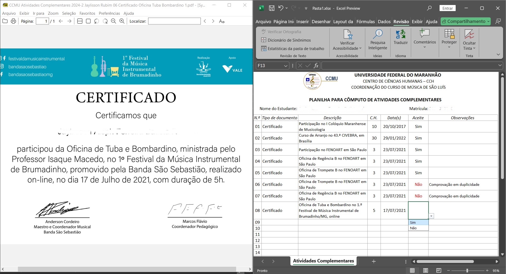Viewport: 506px width, 274px height.
Task: Select Sim in the Aceite dropdown list
Action: coord(418,222)
